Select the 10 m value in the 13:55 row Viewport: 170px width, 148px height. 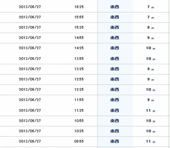pyautogui.click(x=151, y=59)
